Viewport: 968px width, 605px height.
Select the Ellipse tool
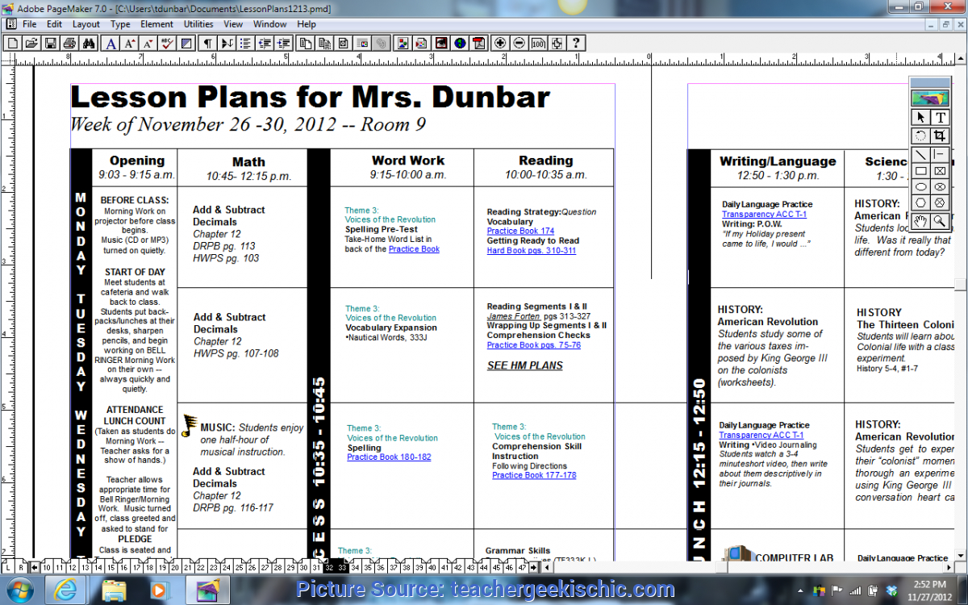click(x=921, y=187)
